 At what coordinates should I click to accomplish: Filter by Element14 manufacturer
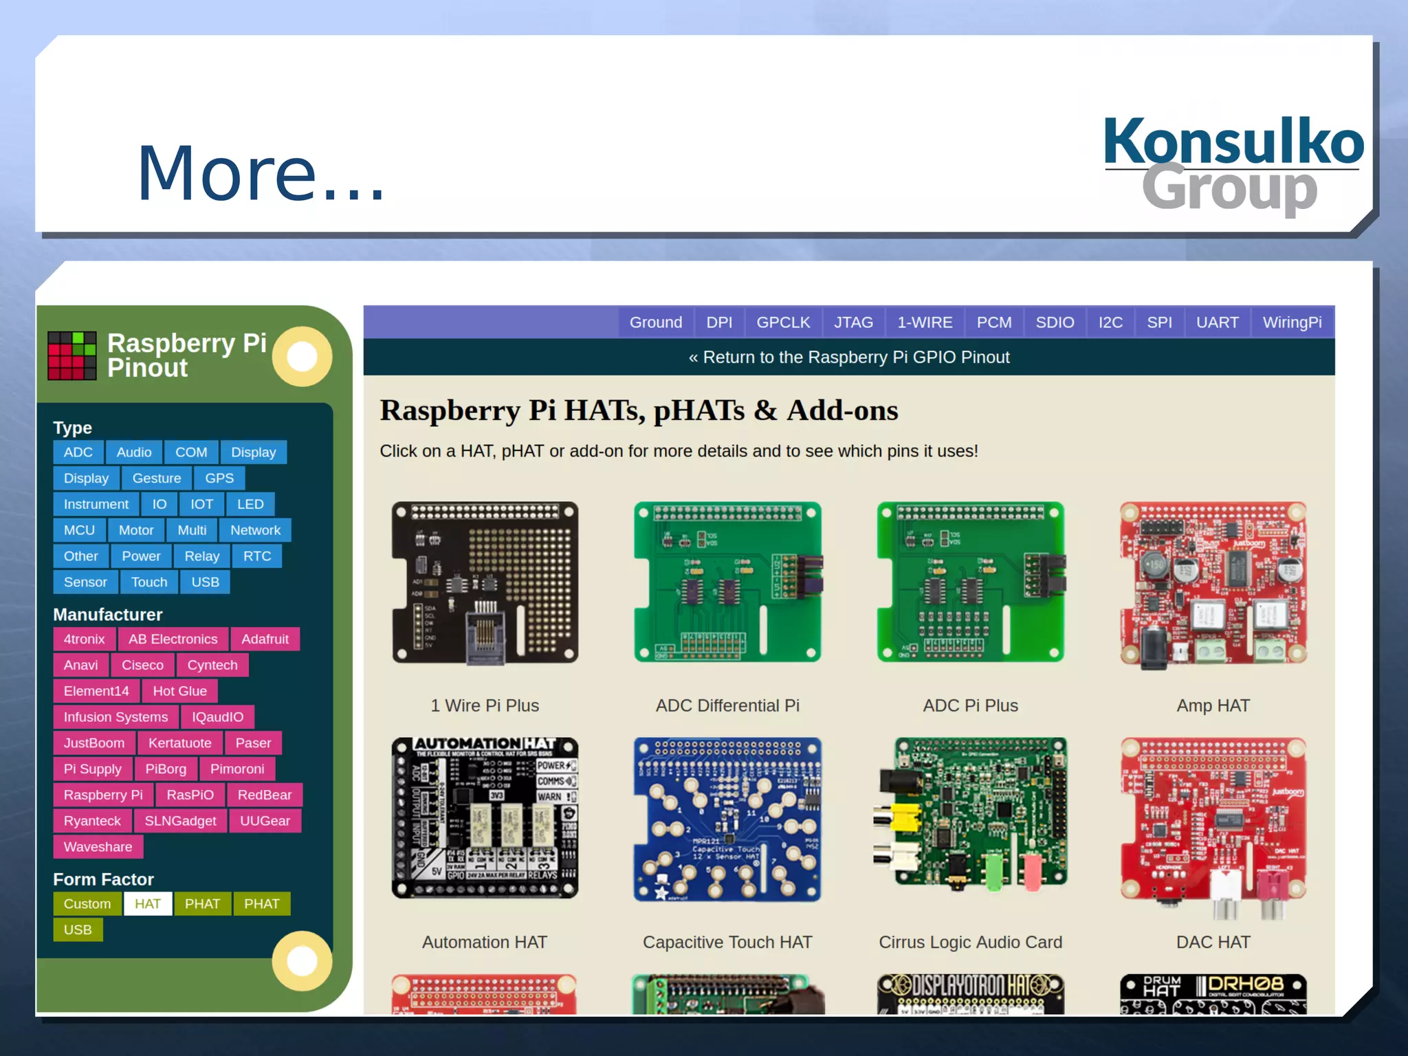[96, 691]
